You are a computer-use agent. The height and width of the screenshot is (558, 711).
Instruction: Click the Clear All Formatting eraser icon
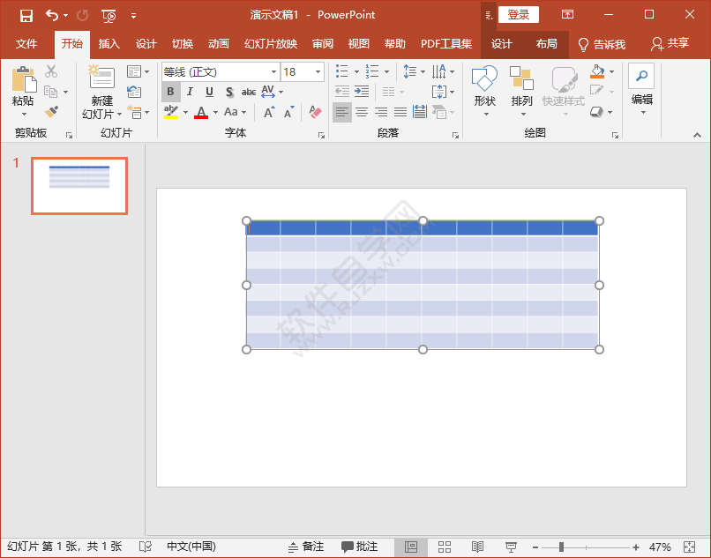315,112
